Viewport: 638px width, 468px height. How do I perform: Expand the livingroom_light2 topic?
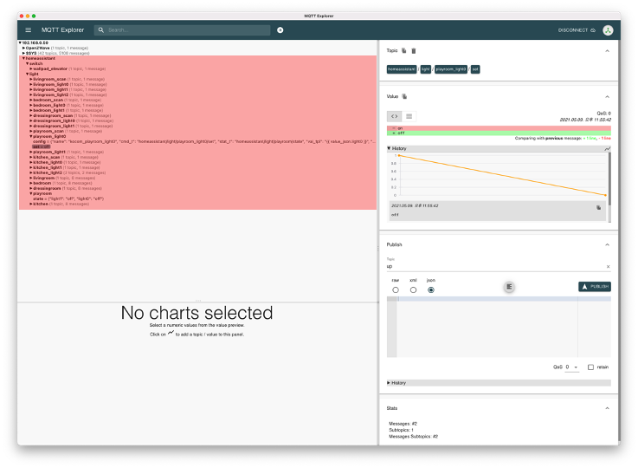31,95
